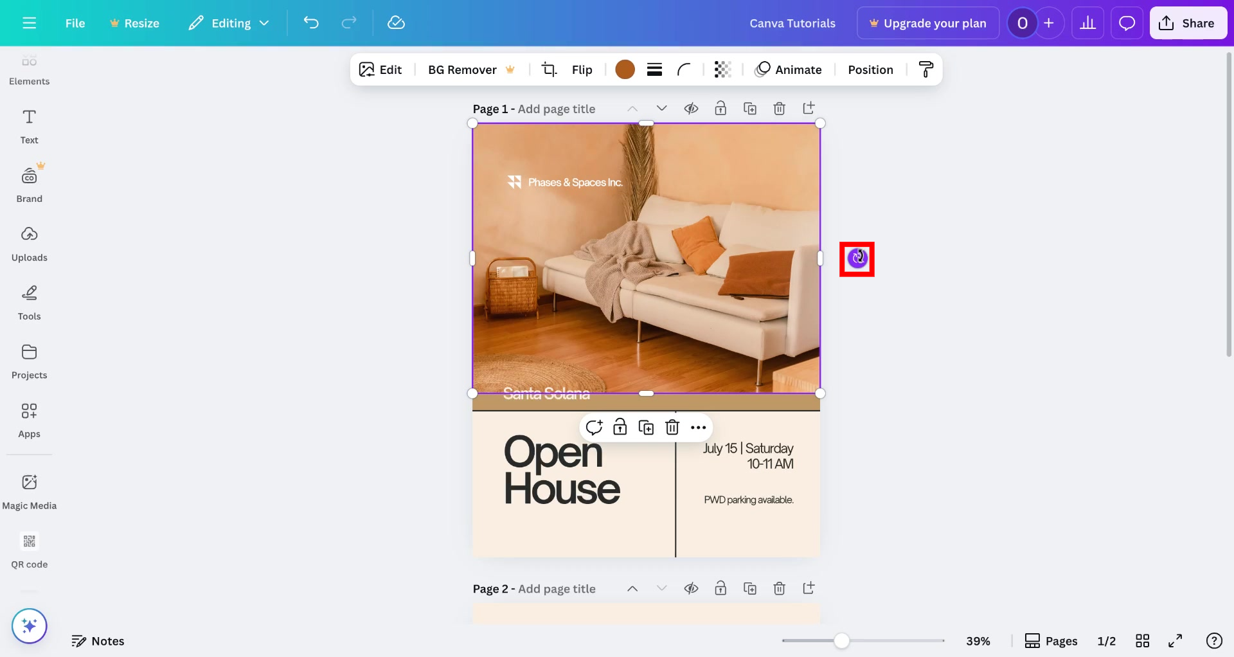Open Canva Tutorials
The image size is (1234, 657).
[792, 22]
